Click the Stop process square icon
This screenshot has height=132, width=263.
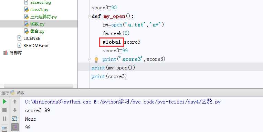(4, 110)
